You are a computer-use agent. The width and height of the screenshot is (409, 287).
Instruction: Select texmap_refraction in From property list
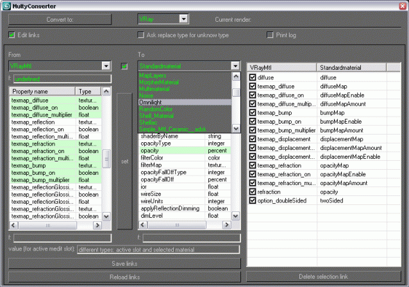56,144
